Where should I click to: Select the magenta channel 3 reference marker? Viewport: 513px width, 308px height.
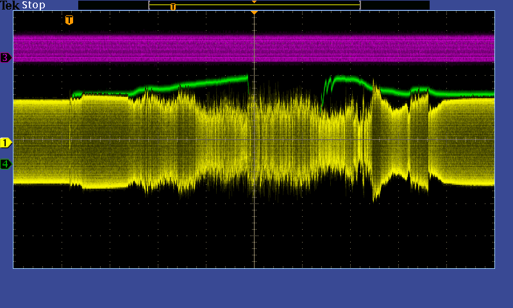pos(6,58)
